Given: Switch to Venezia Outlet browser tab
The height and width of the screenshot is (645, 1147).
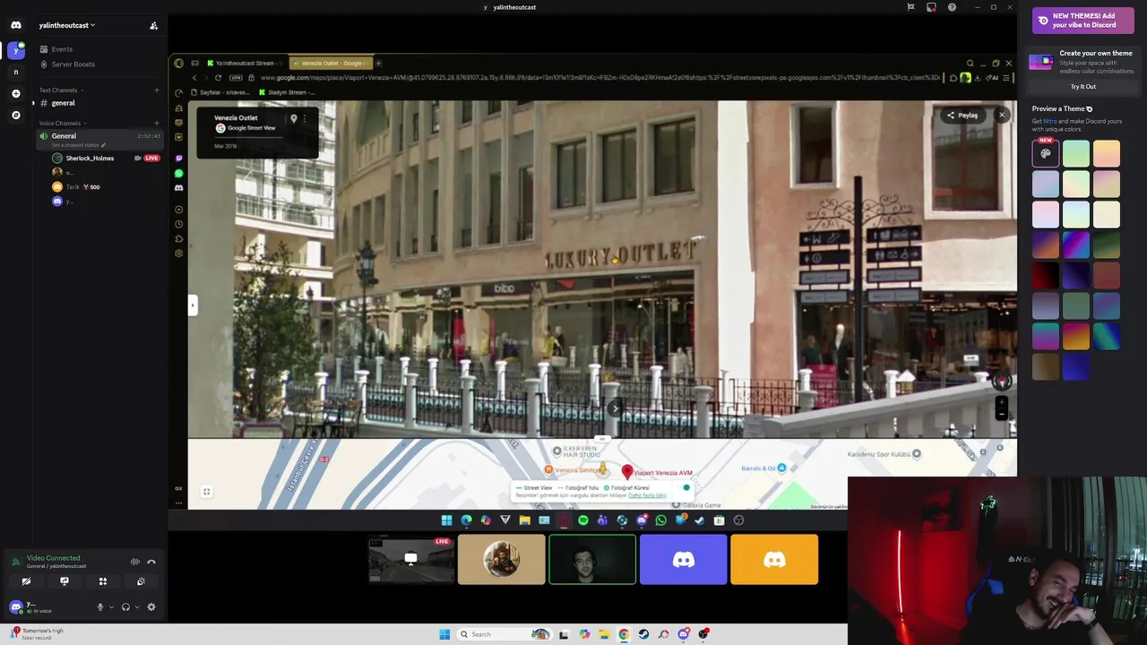Looking at the screenshot, I should pos(331,64).
